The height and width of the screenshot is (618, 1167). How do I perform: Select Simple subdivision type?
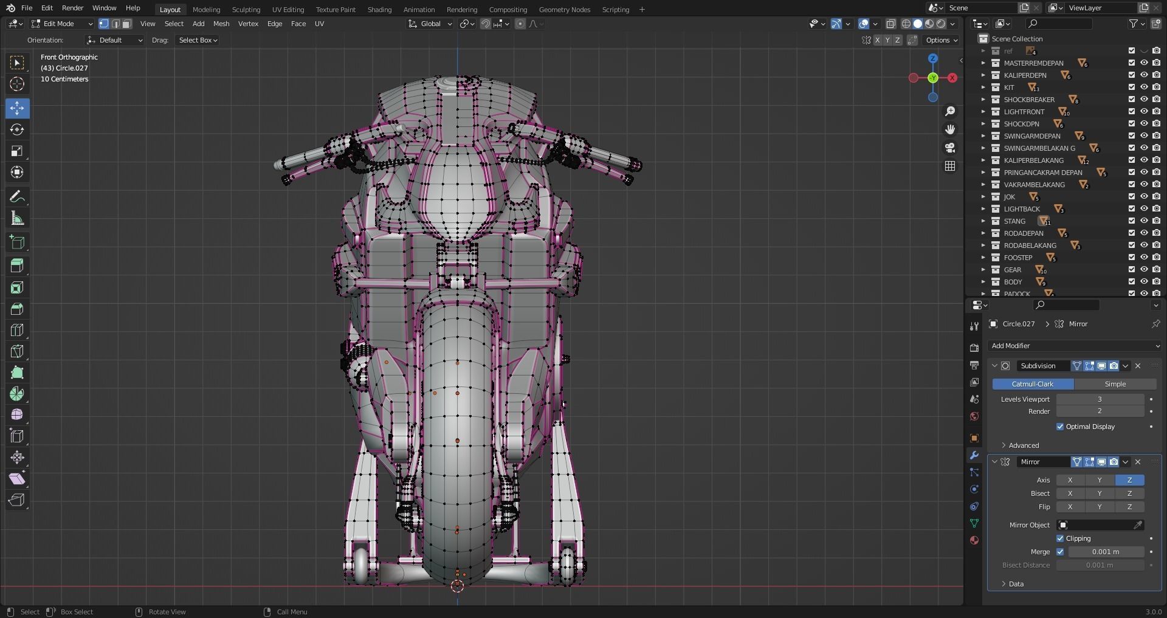tap(1115, 384)
